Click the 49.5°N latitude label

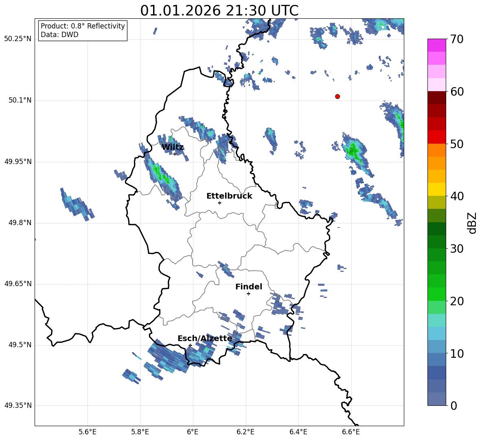click(20, 345)
